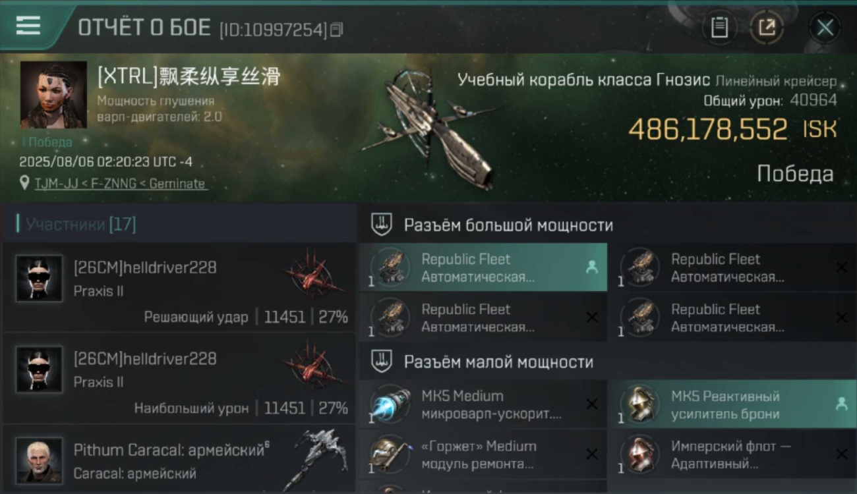Open the clipboard report icon
The width and height of the screenshot is (857, 494).
[719, 28]
